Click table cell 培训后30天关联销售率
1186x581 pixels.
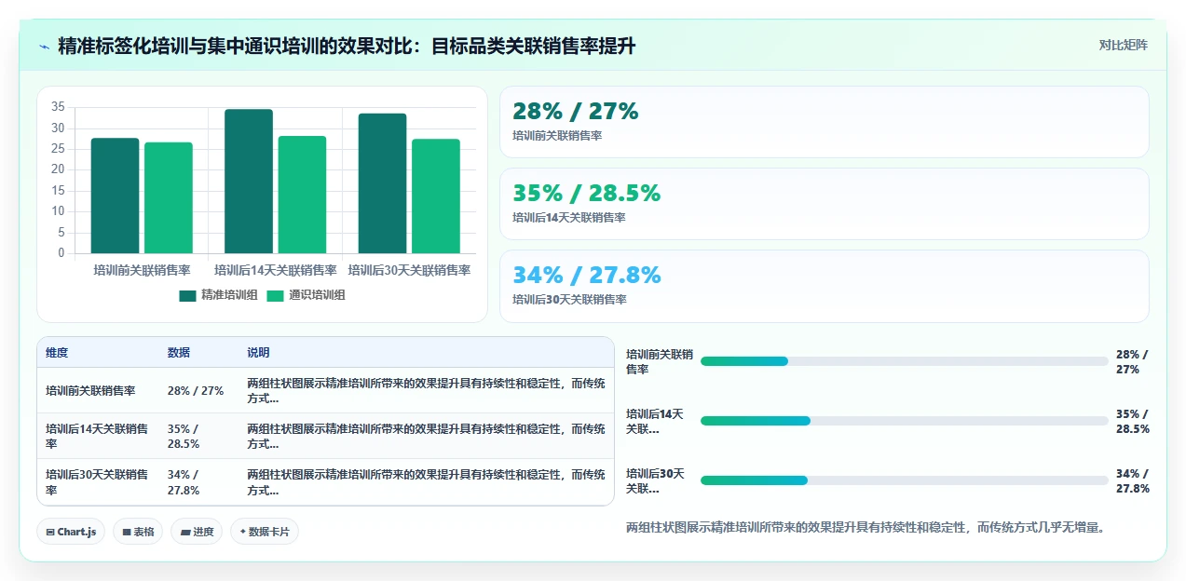pyautogui.click(x=97, y=481)
